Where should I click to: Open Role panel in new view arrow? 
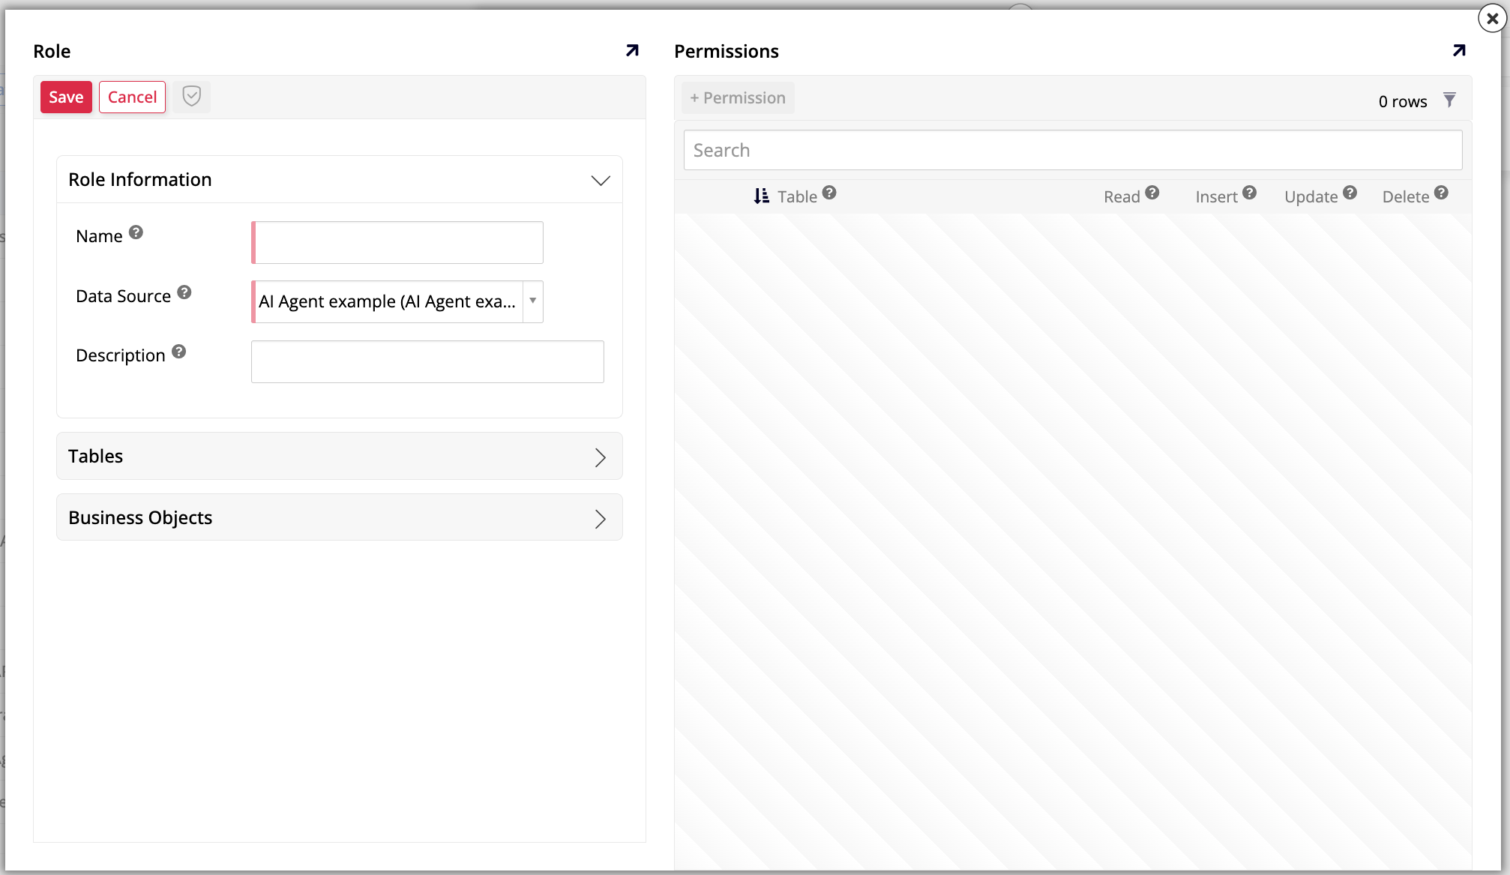[x=632, y=50]
